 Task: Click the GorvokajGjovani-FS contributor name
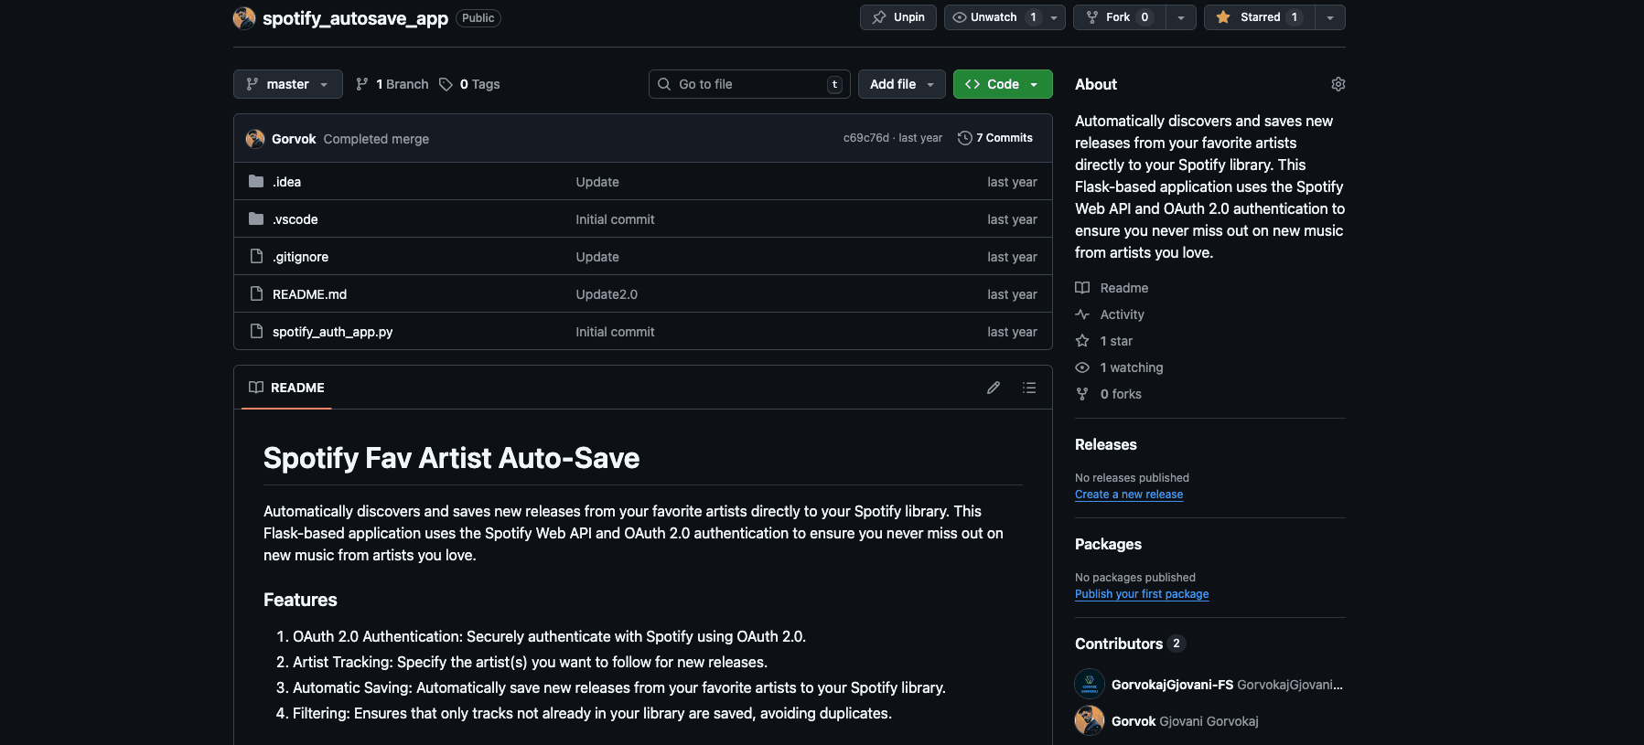tap(1172, 685)
